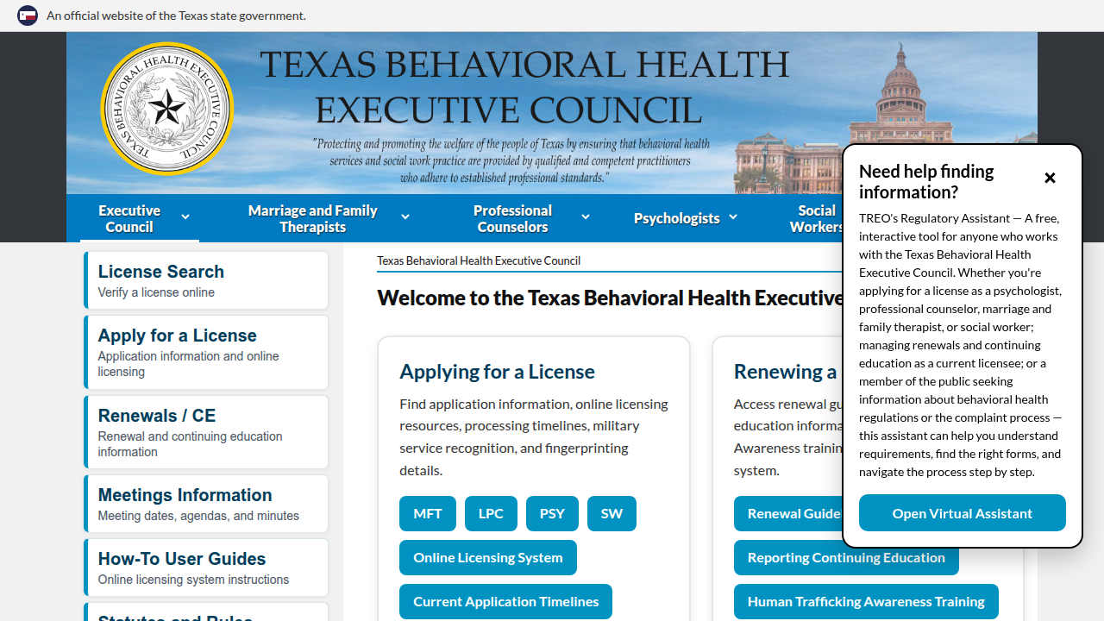Close the Need help finding information popup
1104x621 pixels.
point(1050,178)
